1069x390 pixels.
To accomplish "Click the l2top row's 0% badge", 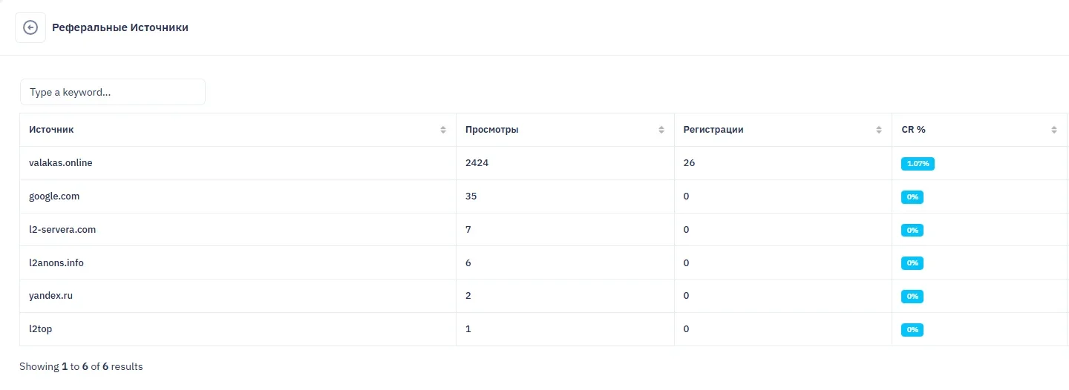I will 912,329.
